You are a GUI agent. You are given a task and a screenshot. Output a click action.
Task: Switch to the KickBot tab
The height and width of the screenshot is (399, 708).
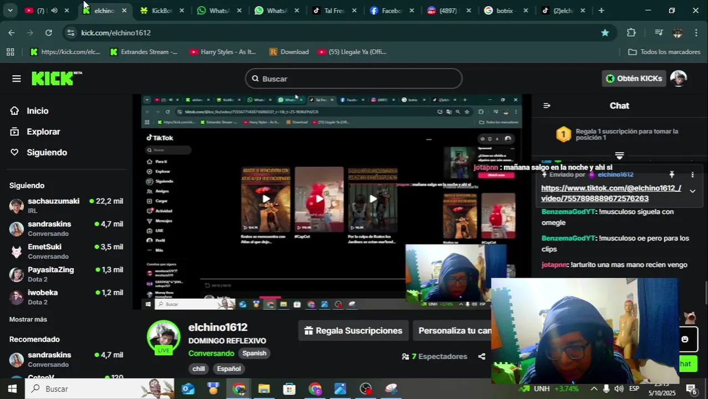pos(161,11)
